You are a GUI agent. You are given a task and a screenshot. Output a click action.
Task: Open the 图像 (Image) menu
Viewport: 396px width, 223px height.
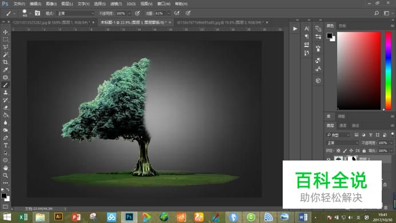(x=52, y=4)
